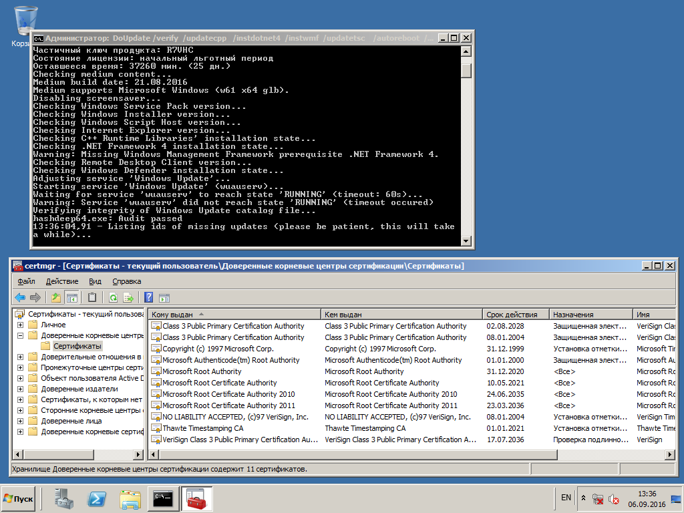Image resolution: width=684 pixels, height=513 pixels.
Task: Launch PowerShell from the taskbar
Action: (98, 498)
